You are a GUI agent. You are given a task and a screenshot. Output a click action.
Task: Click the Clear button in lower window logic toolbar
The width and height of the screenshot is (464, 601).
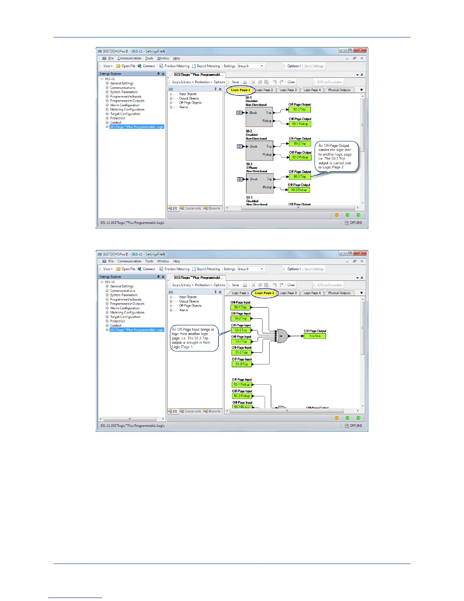(291, 285)
